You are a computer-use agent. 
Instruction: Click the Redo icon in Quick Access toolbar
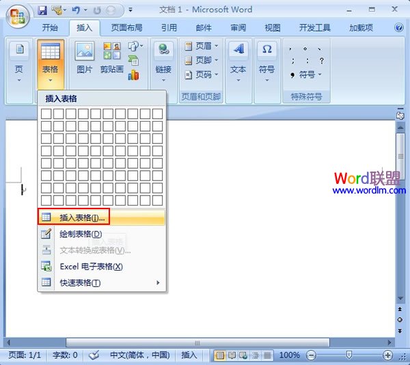pos(98,10)
